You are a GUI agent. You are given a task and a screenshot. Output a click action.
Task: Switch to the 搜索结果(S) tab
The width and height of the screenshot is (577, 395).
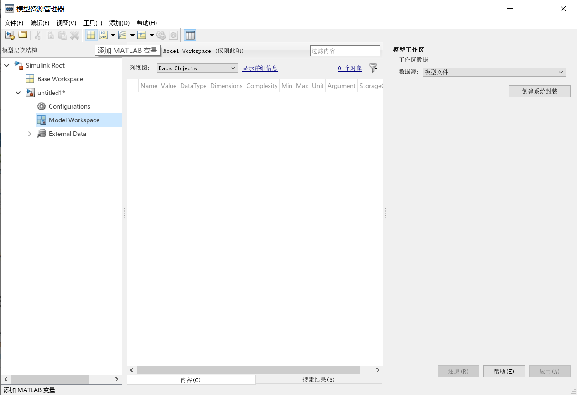pos(319,379)
